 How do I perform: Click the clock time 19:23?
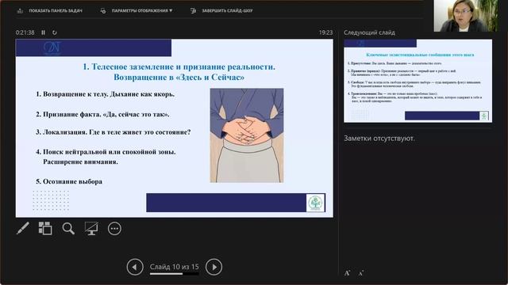[325, 32]
